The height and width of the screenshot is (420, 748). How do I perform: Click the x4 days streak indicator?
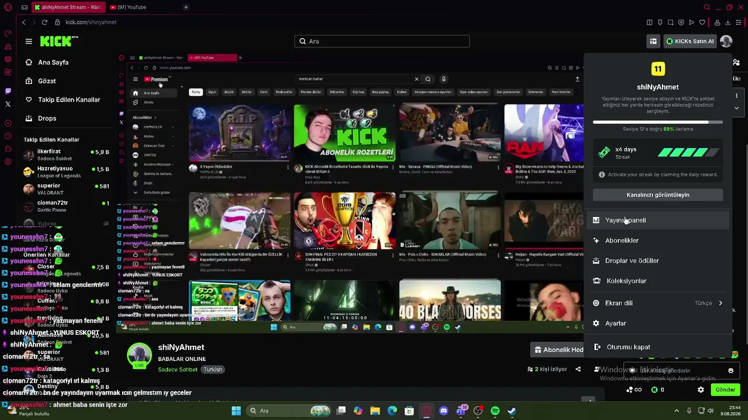pyautogui.click(x=658, y=153)
